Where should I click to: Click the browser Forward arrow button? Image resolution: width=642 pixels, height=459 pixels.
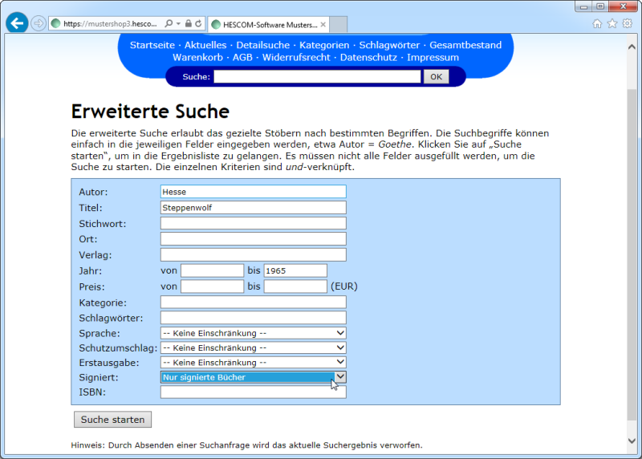click(38, 23)
